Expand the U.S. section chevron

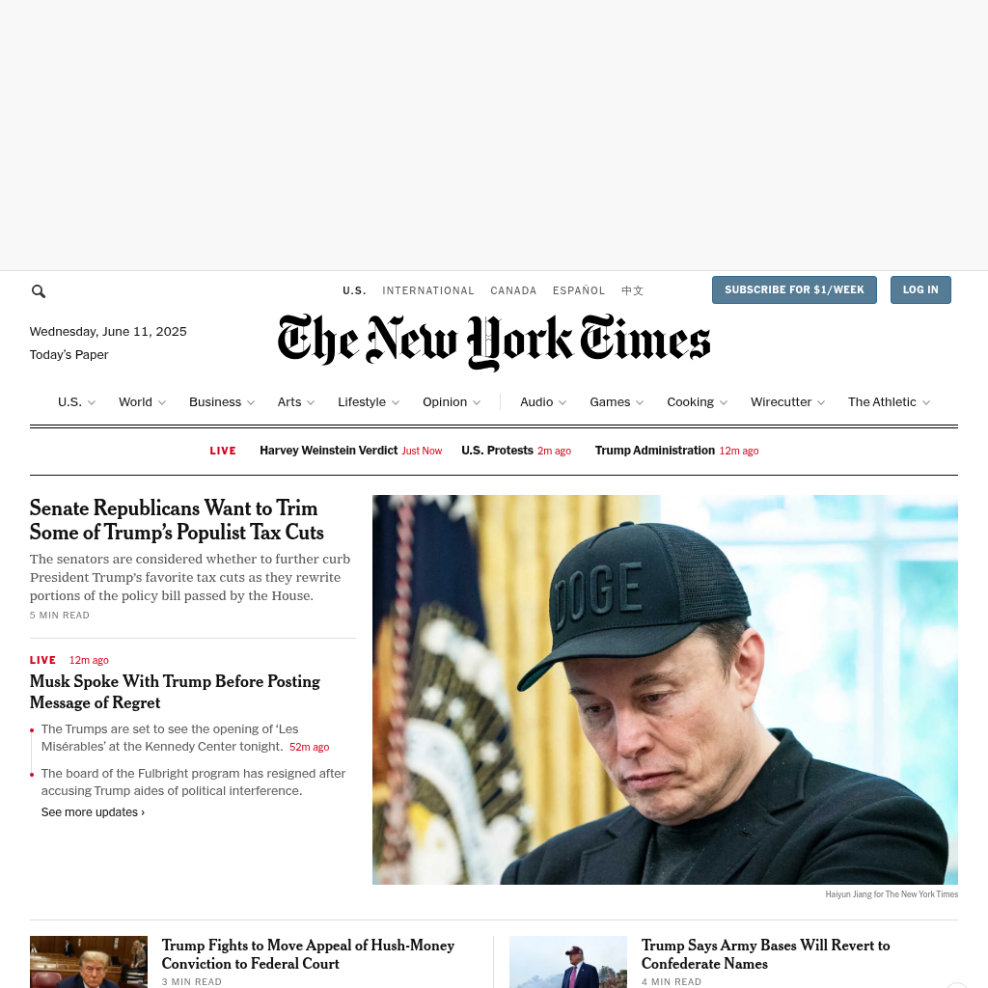tap(92, 402)
